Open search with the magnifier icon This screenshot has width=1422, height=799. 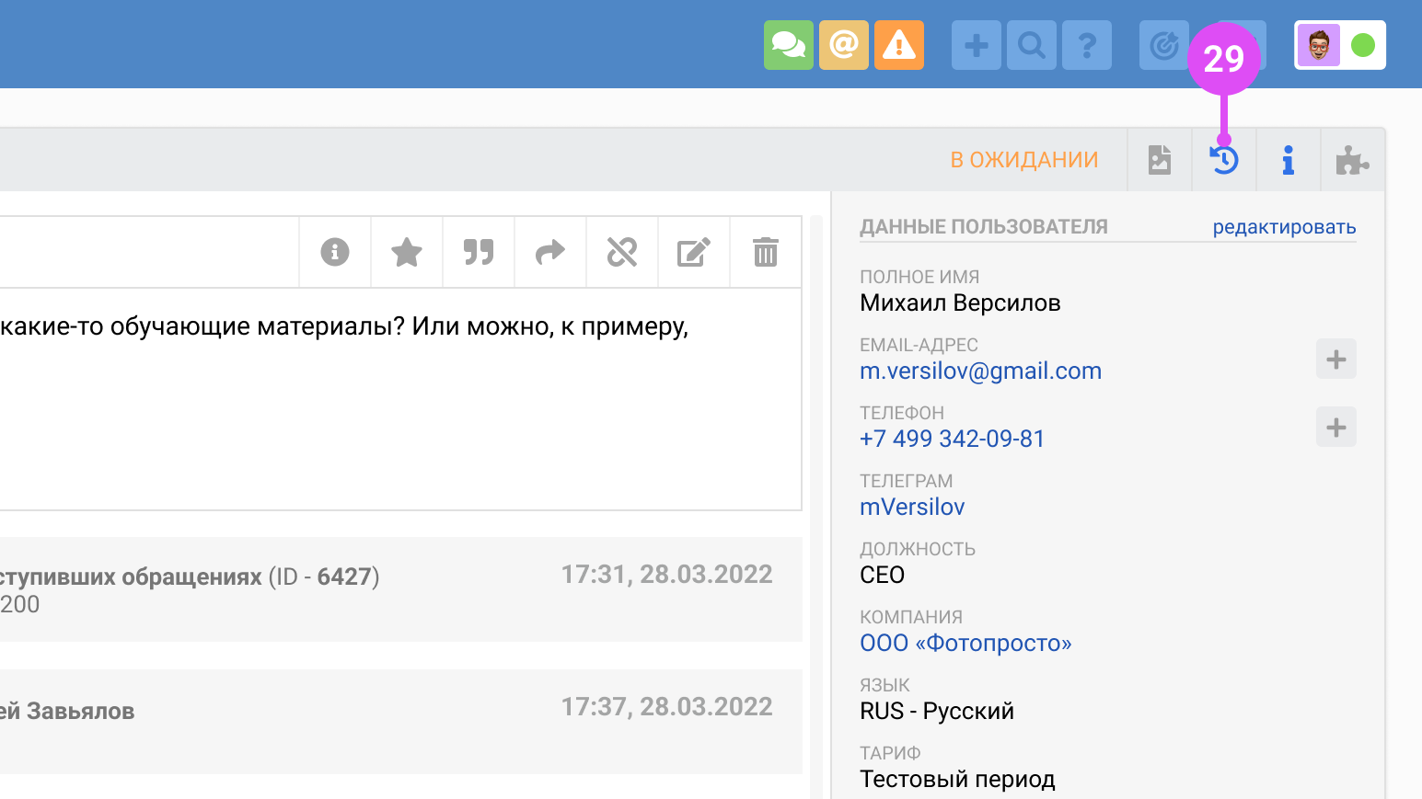point(1031,45)
